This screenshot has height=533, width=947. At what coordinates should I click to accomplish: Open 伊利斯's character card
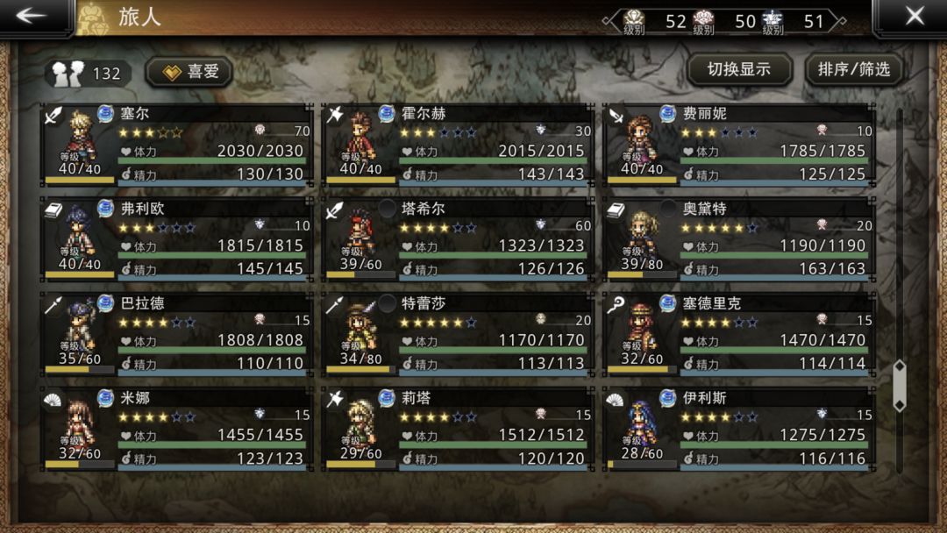pyautogui.click(x=738, y=430)
